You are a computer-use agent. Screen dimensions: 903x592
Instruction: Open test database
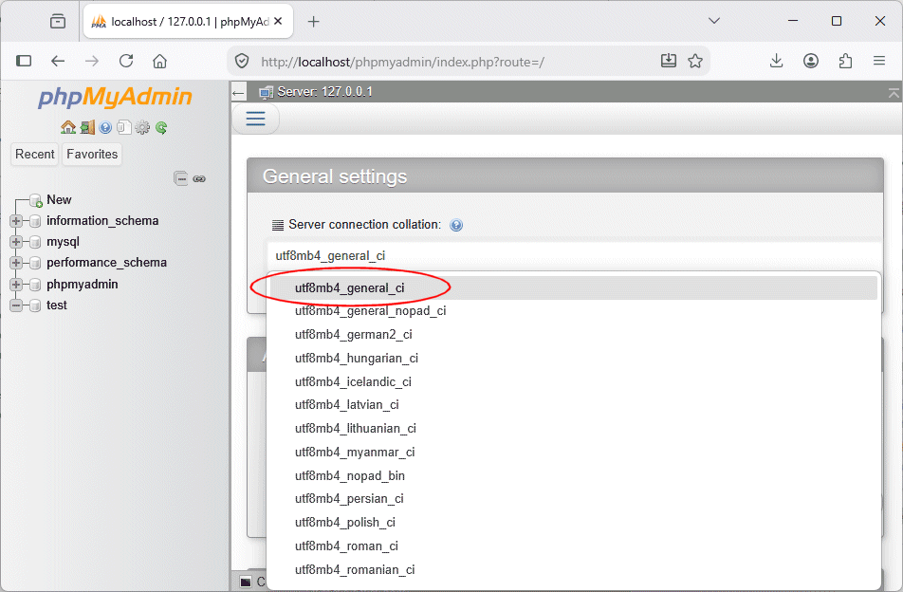57,305
